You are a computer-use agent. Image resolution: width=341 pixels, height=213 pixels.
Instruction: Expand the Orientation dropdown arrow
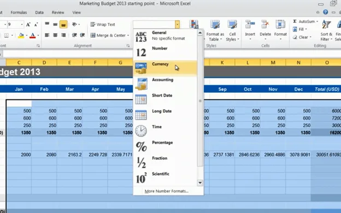79,25
